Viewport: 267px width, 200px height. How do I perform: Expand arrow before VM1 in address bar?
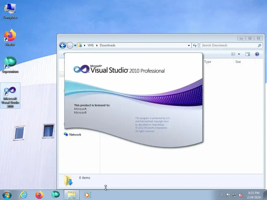[85, 45]
